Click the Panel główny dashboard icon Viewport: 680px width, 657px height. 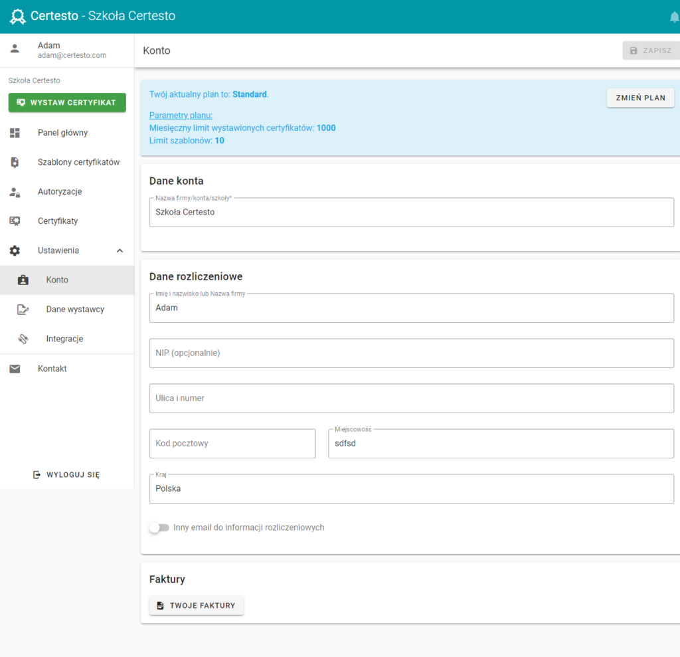click(x=15, y=133)
